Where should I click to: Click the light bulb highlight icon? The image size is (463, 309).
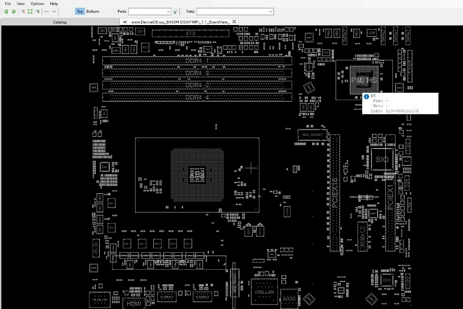tap(175, 11)
